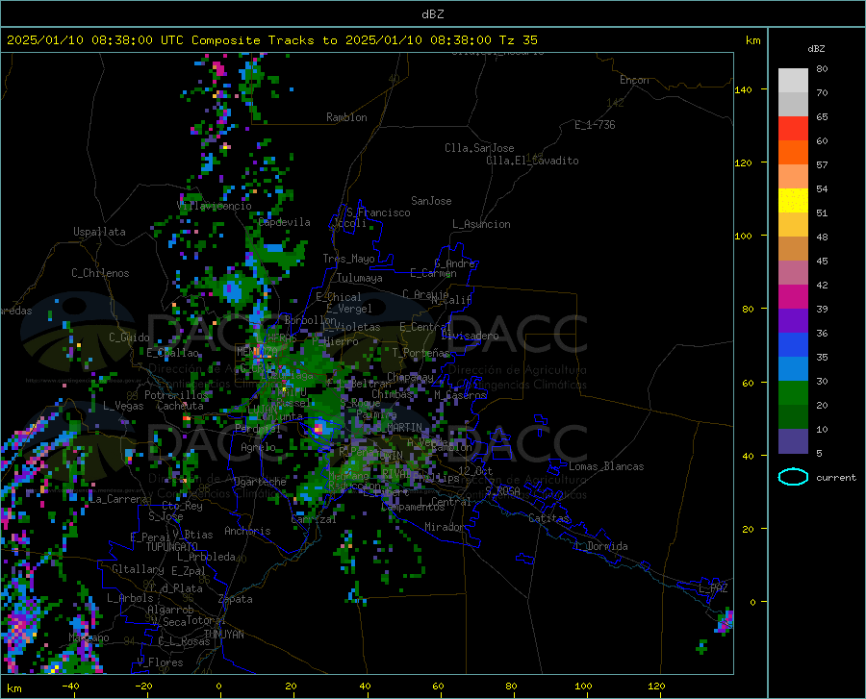Pick the light gray 80 dBZ legend swatch
Image resolution: width=866 pixels, height=699 pixels.
793,81
